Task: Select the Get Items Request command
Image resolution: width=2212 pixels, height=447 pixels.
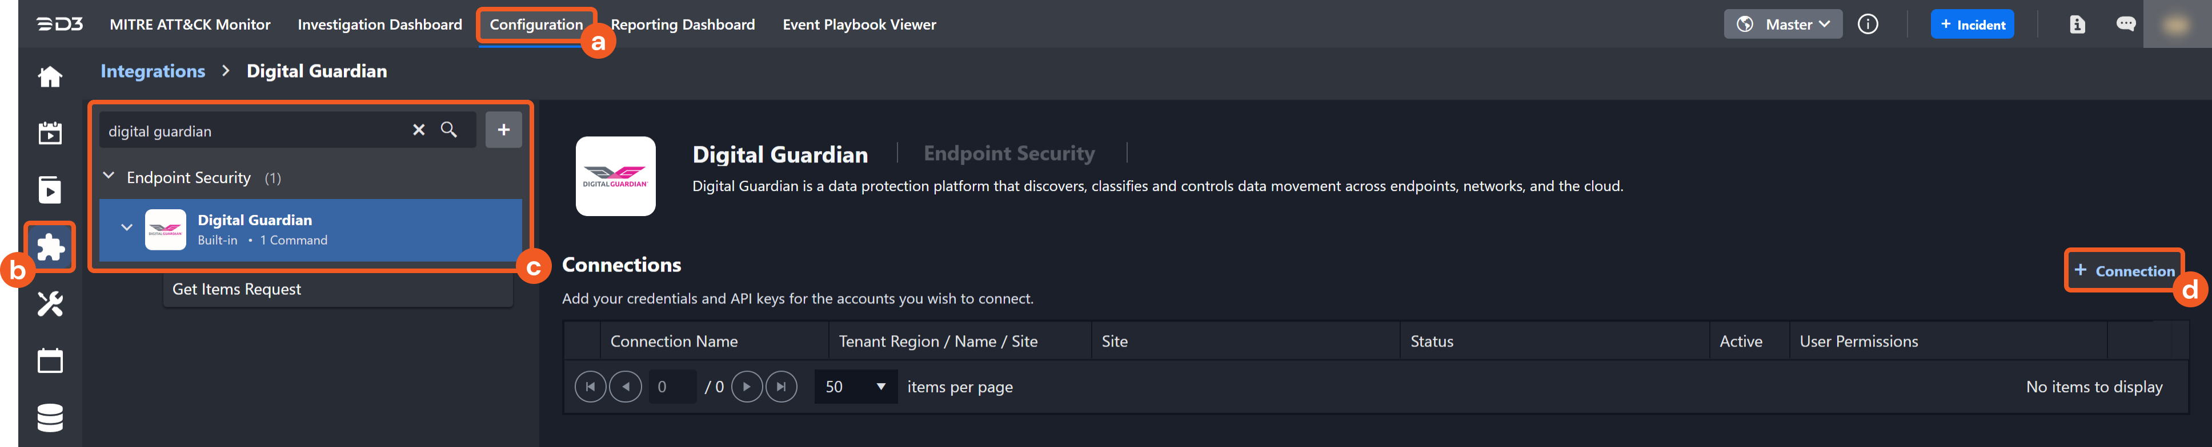Action: [237, 290]
